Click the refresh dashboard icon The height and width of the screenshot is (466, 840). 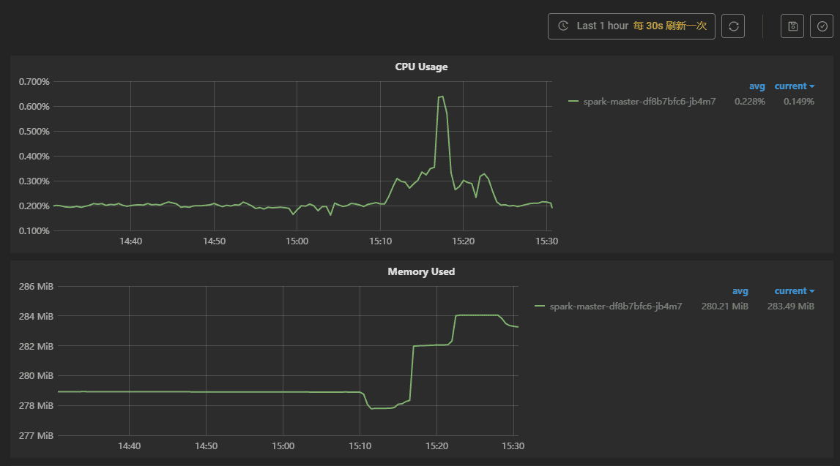click(733, 26)
